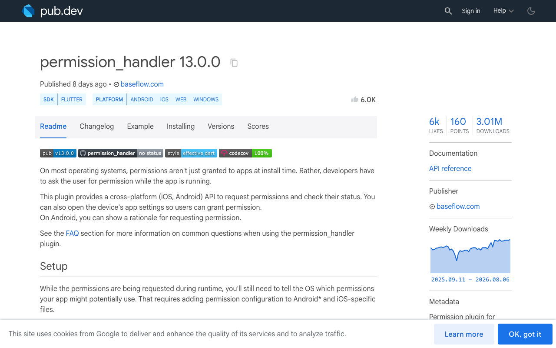Click the 6.0K like count
The image size is (556, 348).
tap(368, 100)
